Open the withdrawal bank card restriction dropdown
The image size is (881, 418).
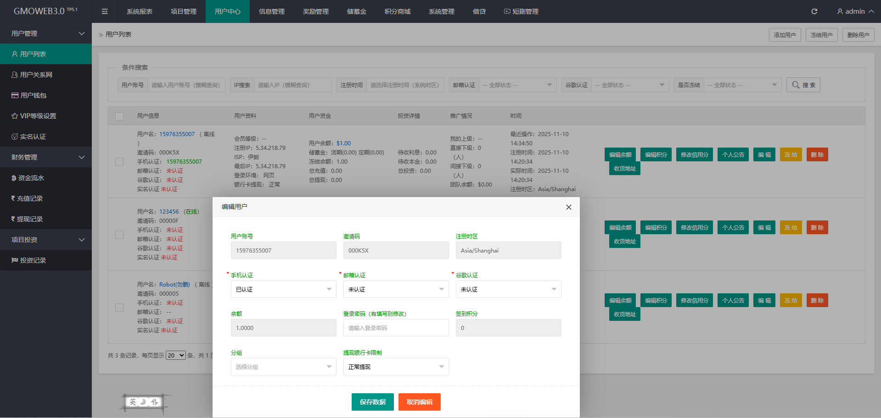click(x=396, y=367)
